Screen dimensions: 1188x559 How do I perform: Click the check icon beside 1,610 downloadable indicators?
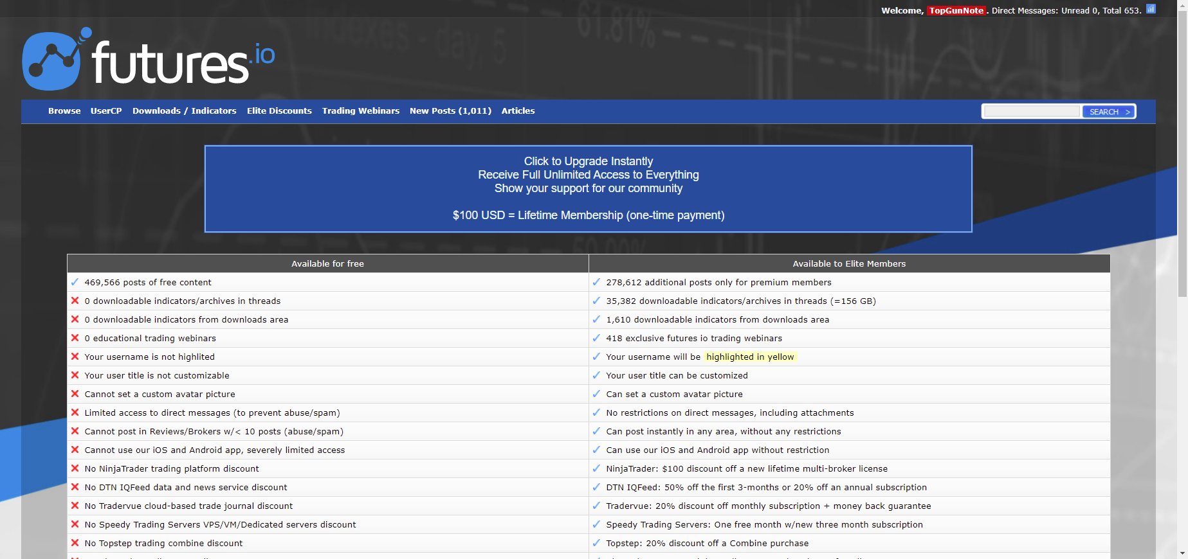click(596, 319)
